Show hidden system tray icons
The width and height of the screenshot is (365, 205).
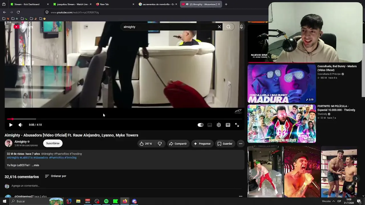point(334,201)
